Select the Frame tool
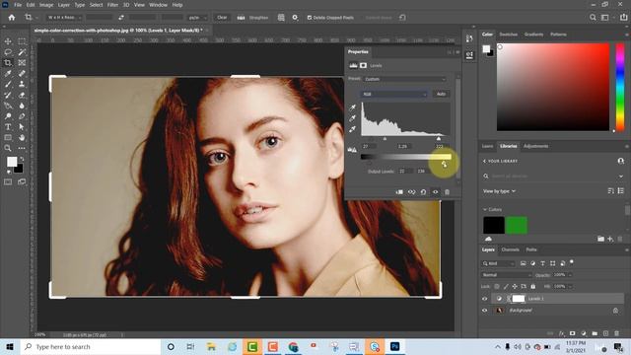The width and height of the screenshot is (631, 355). (x=22, y=63)
